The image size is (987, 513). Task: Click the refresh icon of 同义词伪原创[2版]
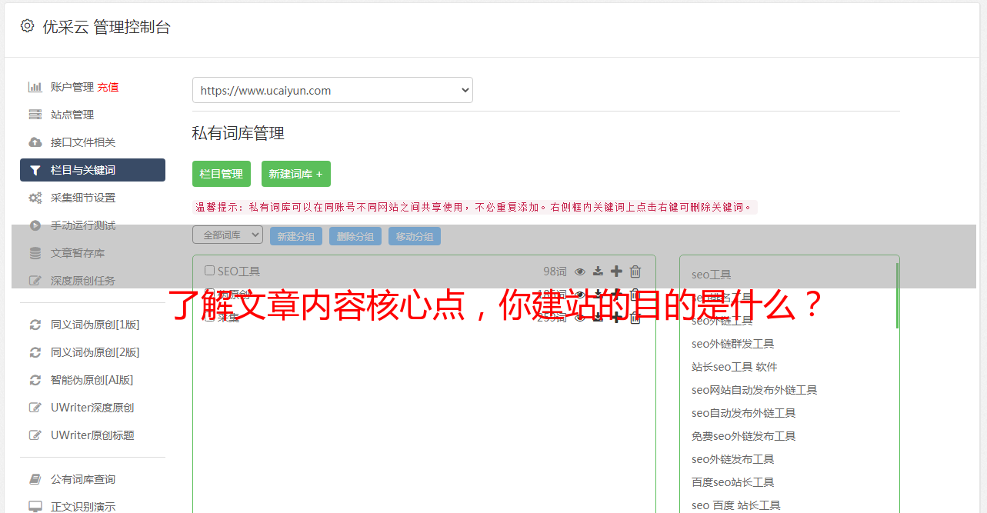pos(35,352)
